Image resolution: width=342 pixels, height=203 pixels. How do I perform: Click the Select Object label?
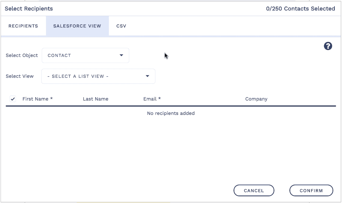pyautogui.click(x=22, y=55)
